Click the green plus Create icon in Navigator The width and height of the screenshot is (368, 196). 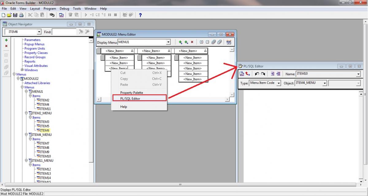click(6, 40)
